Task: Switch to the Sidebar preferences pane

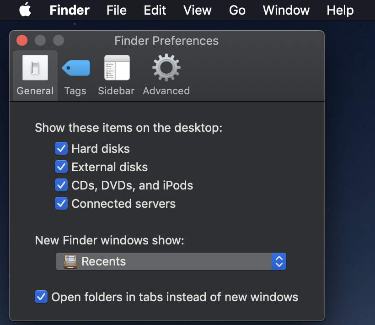Action: click(117, 75)
